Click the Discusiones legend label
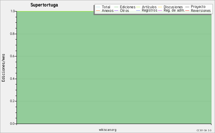This screenshot has width=215, height=133. [x=173, y=7]
